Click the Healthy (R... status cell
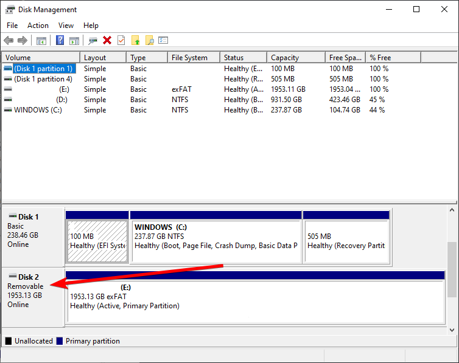This screenshot has height=363, width=459. click(244, 79)
